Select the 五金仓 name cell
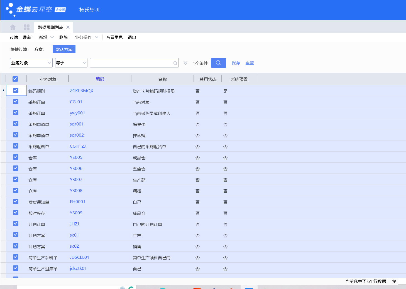The height and width of the screenshot is (289, 406). pyautogui.click(x=139, y=169)
